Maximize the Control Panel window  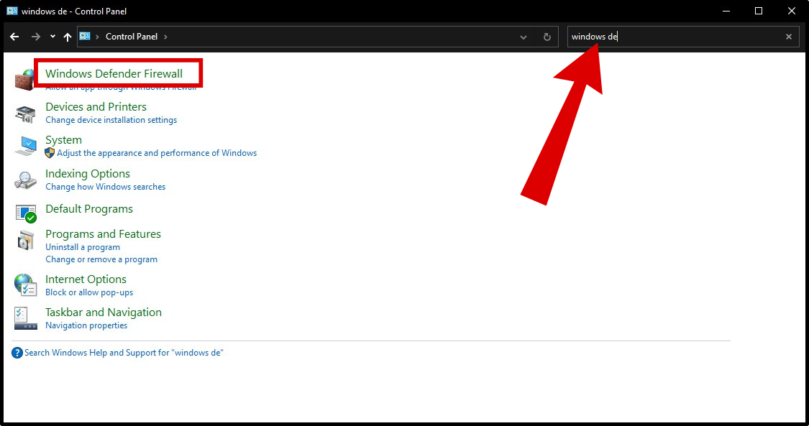pos(759,11)
